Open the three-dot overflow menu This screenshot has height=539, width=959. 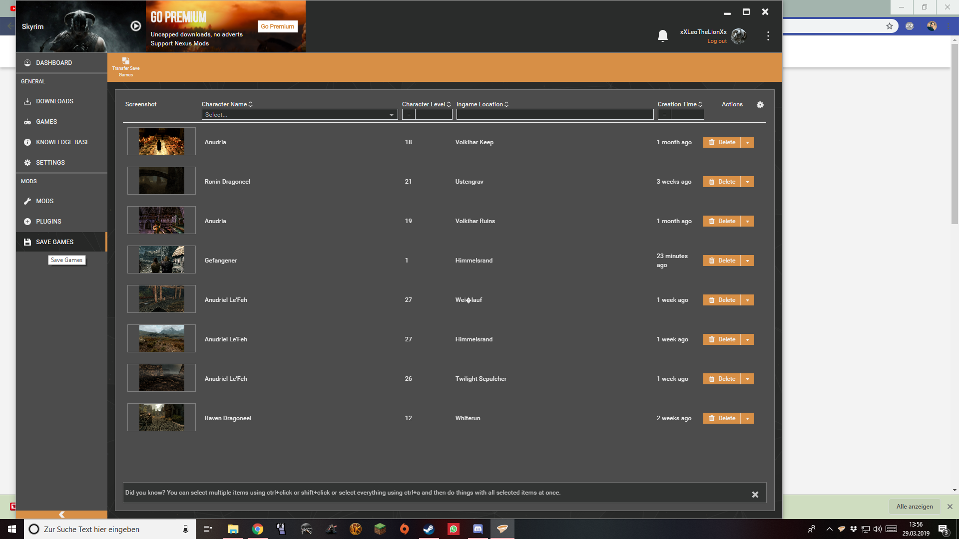click(x=768, y=36)
